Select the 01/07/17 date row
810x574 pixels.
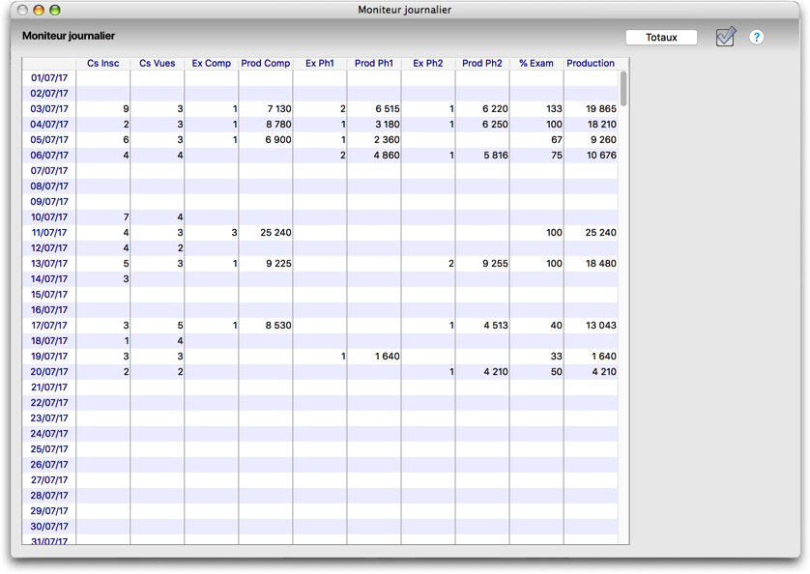click(x=320, y=78)
